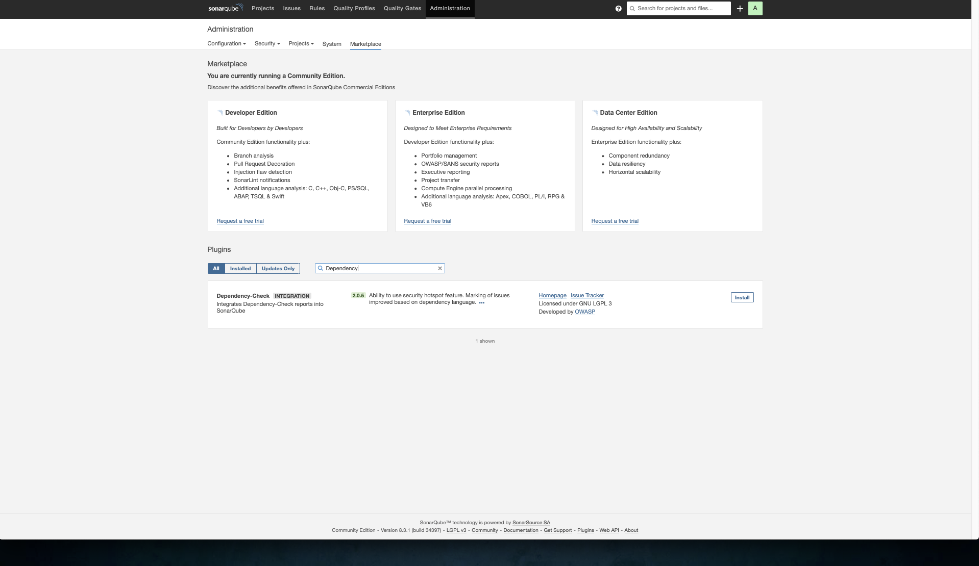Request a free trial for Developer Edition
This screenshot has height=566, width=979.
(240, 221)
